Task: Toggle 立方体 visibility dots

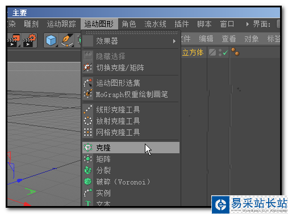Action: (x=220, y=52)
